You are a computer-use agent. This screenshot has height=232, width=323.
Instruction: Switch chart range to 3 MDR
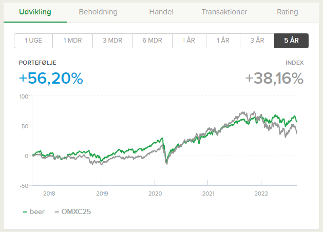click(x=112, y=41)
